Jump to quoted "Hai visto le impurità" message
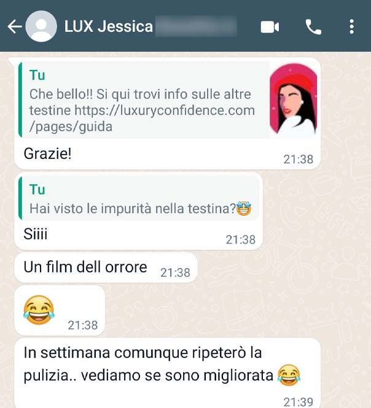 (x=139, y=199)
